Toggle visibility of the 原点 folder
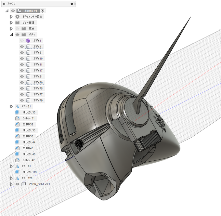 17,29
